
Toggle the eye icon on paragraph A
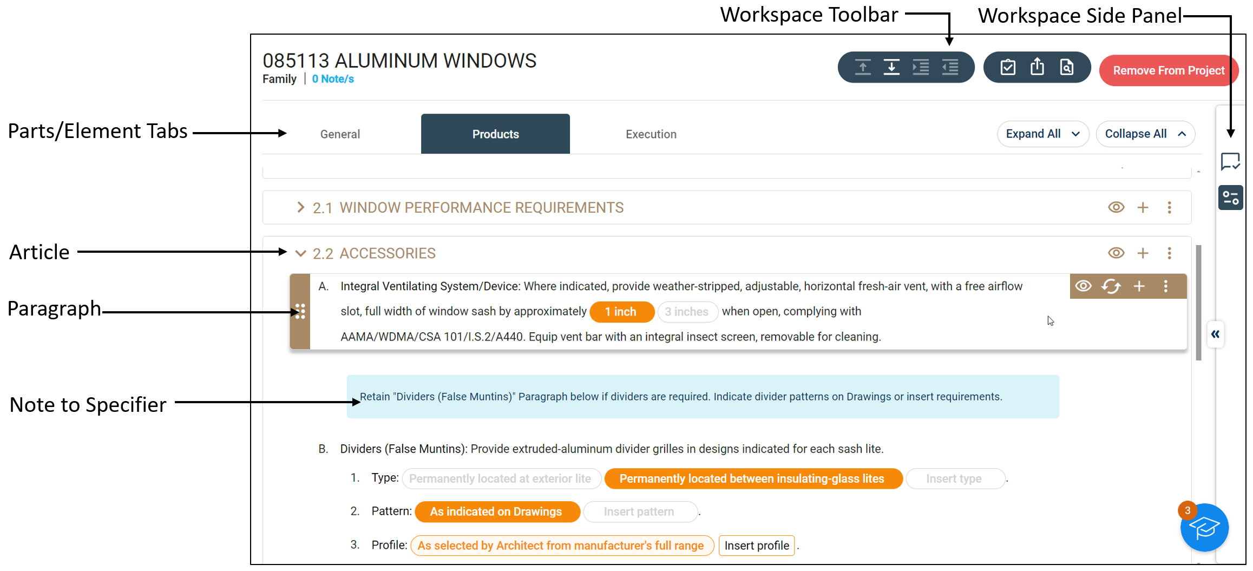1083,286
